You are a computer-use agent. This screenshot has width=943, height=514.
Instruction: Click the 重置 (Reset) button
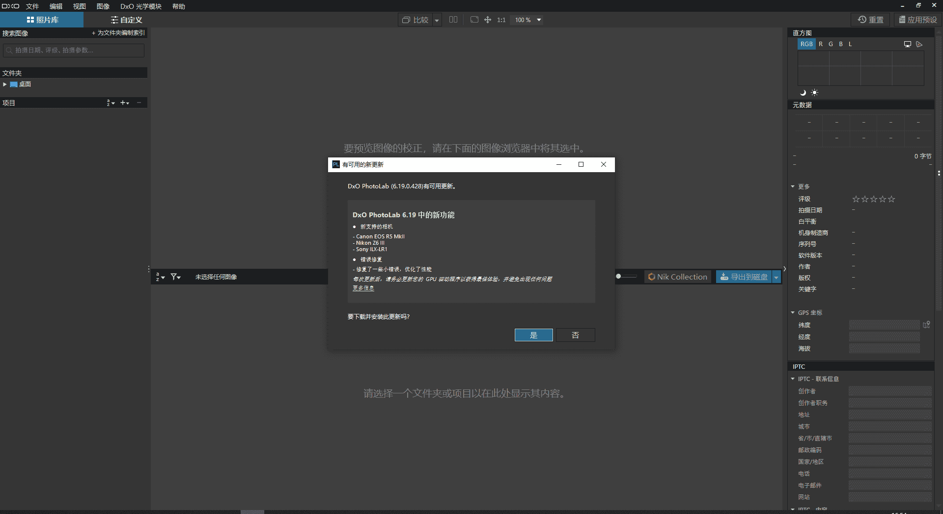click(871, 20)
